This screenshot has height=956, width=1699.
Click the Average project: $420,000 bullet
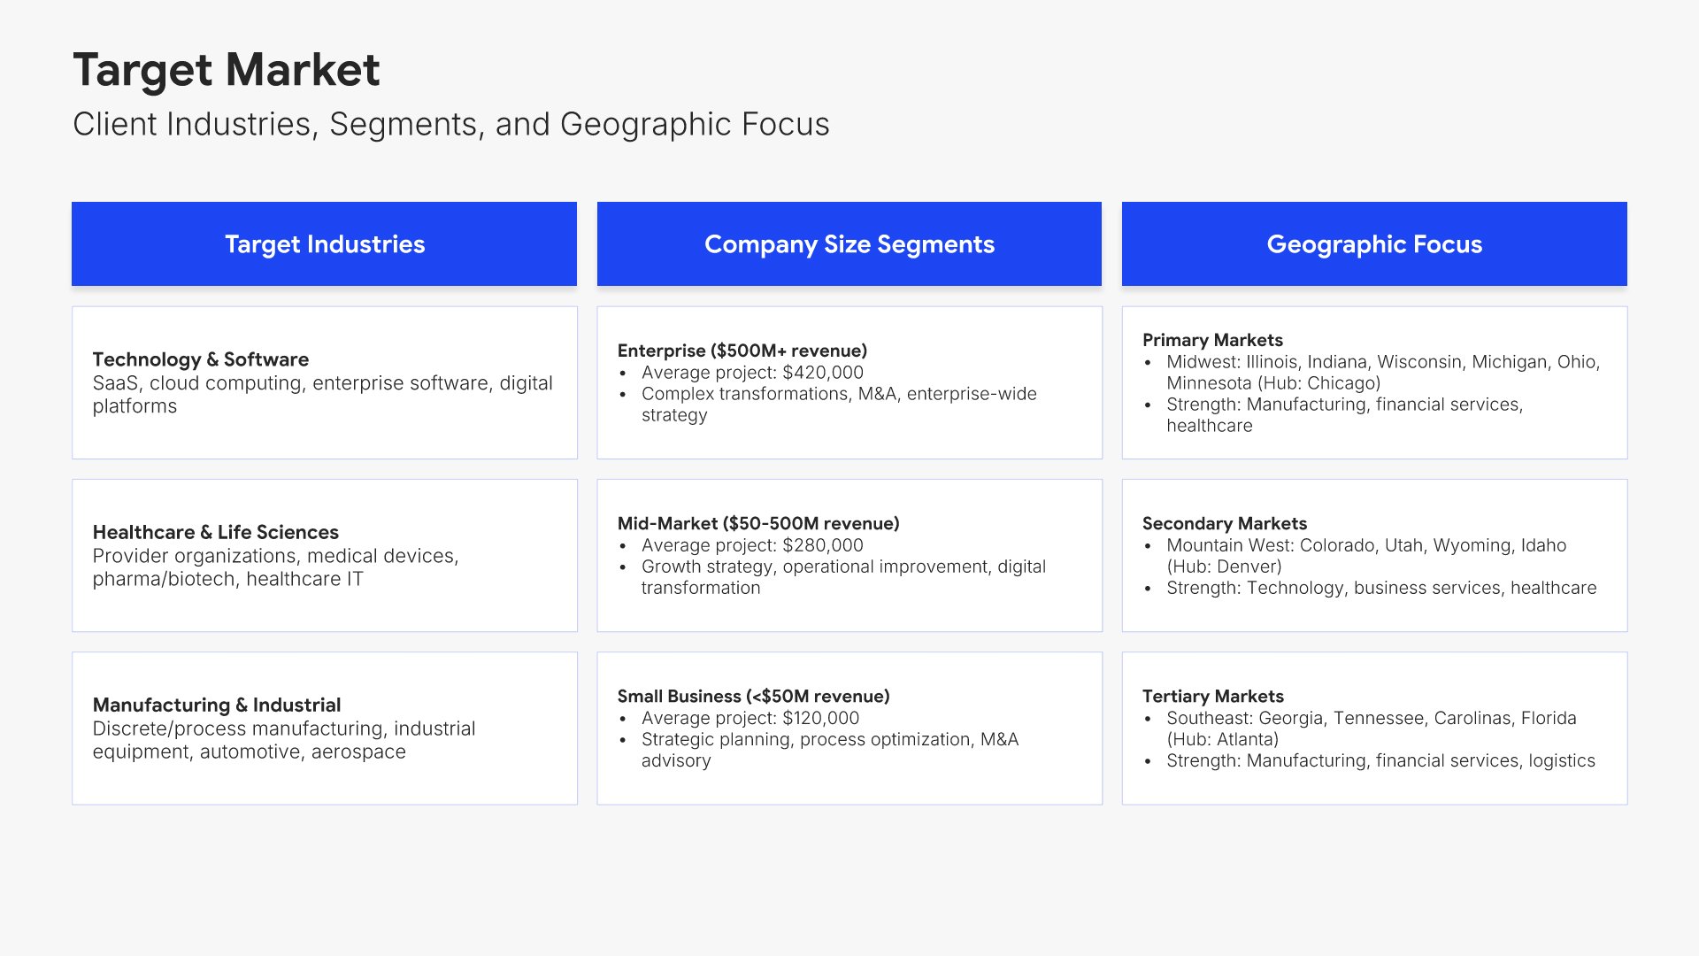[x=752, y=373]
